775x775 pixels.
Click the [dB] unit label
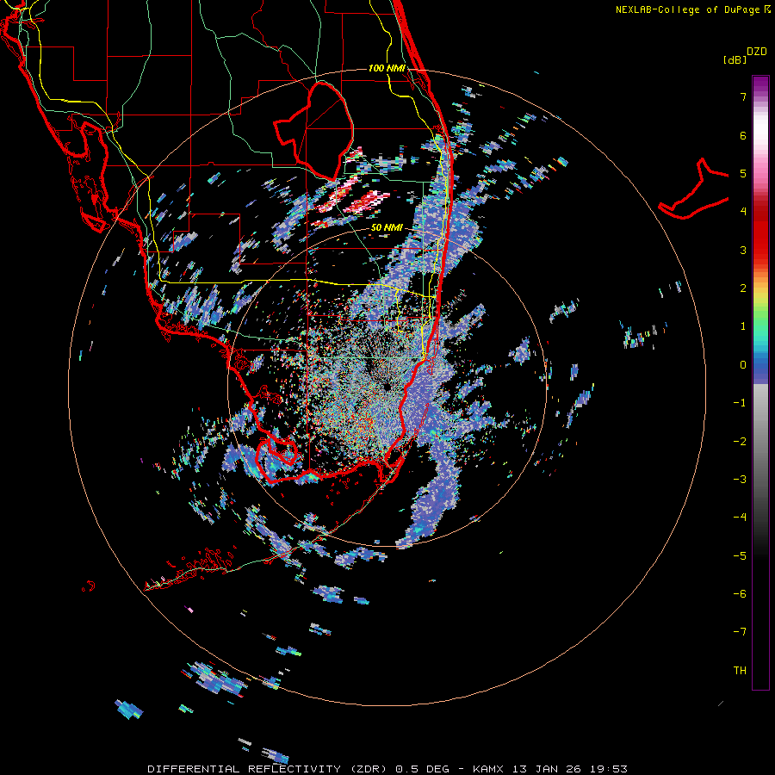point(735,60)
